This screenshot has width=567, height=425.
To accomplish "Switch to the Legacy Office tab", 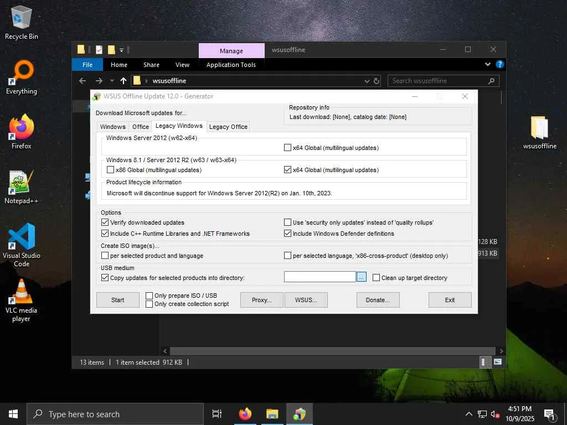I will tap(228, 127).
